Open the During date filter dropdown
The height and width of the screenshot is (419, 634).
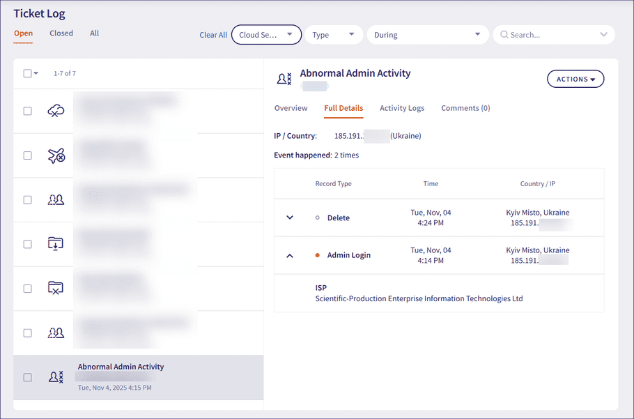[x=427, y=33]
